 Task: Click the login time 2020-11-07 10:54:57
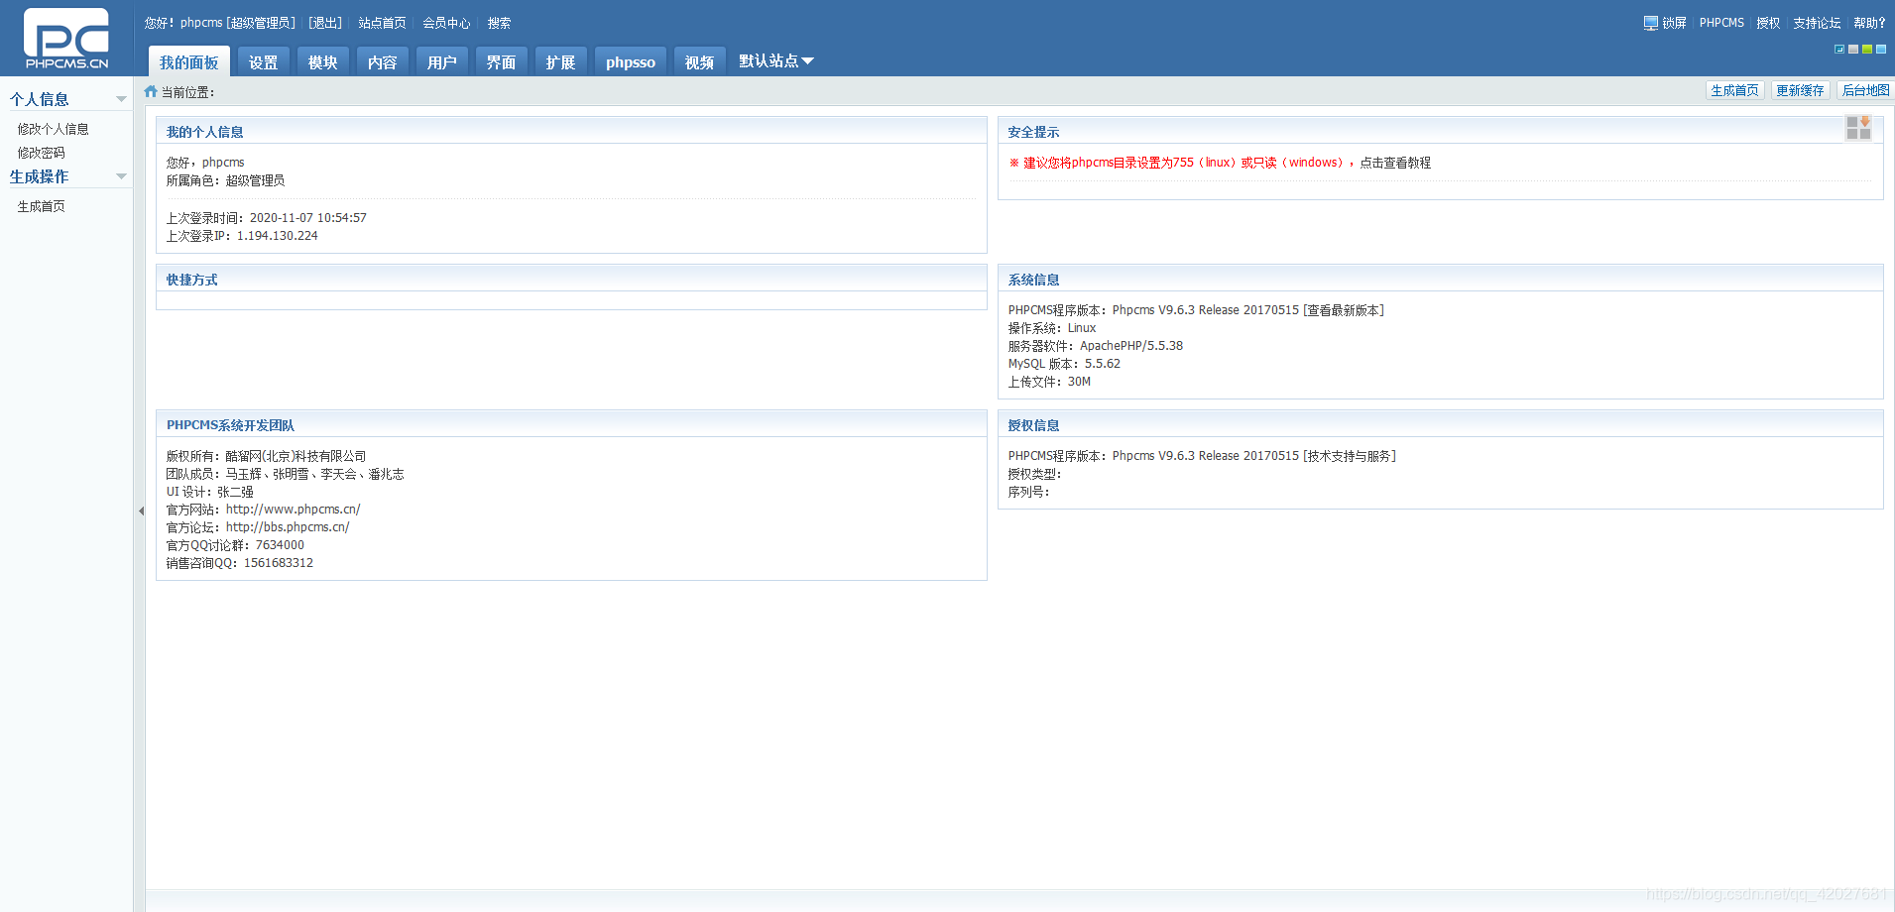click(x=308, y=218)
